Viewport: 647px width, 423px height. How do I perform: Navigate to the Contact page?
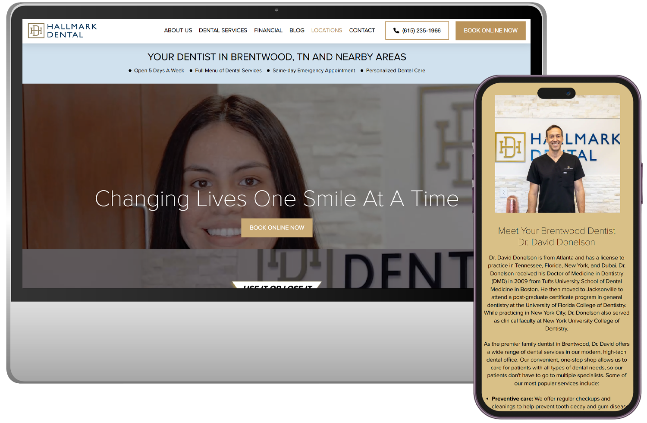coord(362,31)
